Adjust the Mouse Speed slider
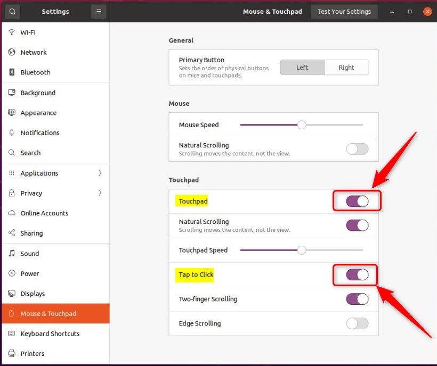437x366 pixels. (x=302, y=124)
